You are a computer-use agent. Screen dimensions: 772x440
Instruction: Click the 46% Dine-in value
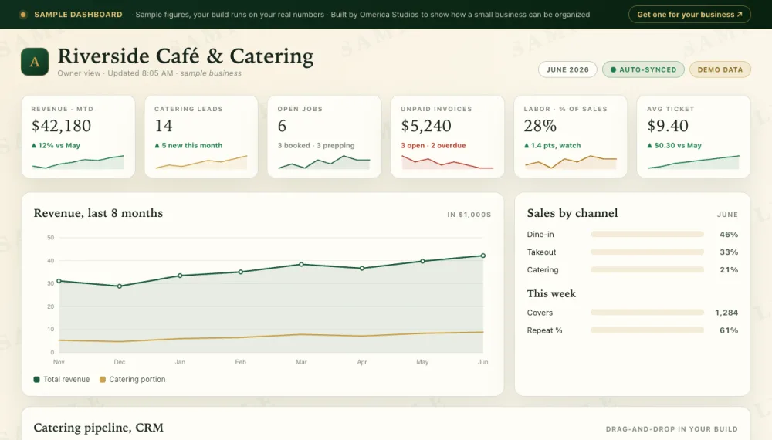tap(729, 234)
